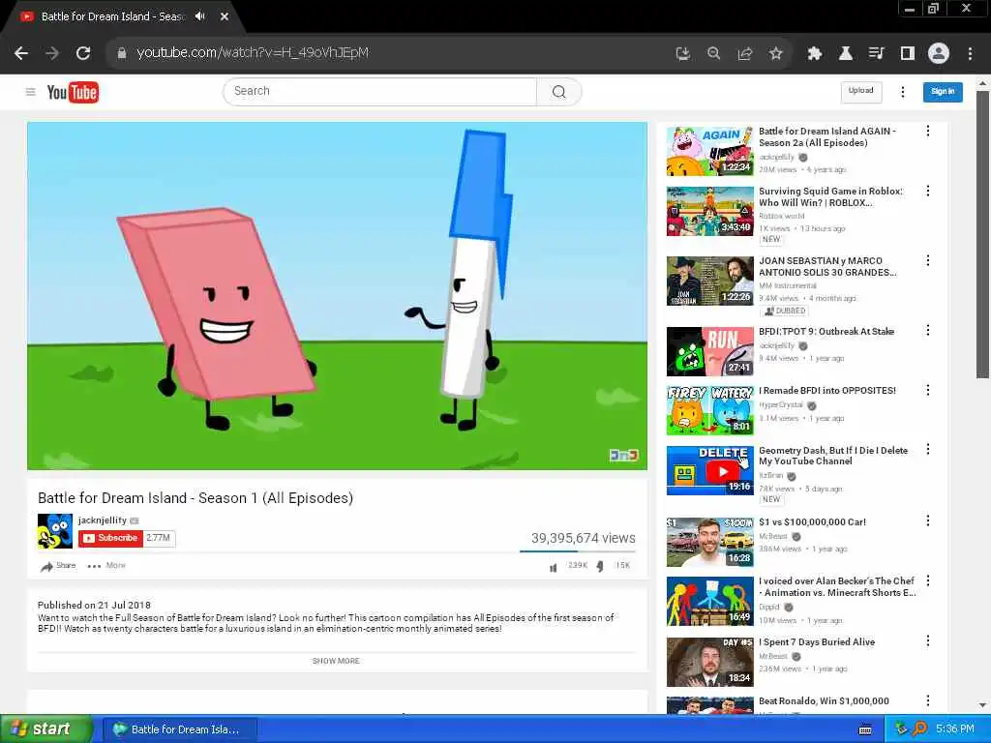Open Battle for Dream Island AGAIN thumbnail
The width and height of the screenshot is (991, 743).
[709, 151]
